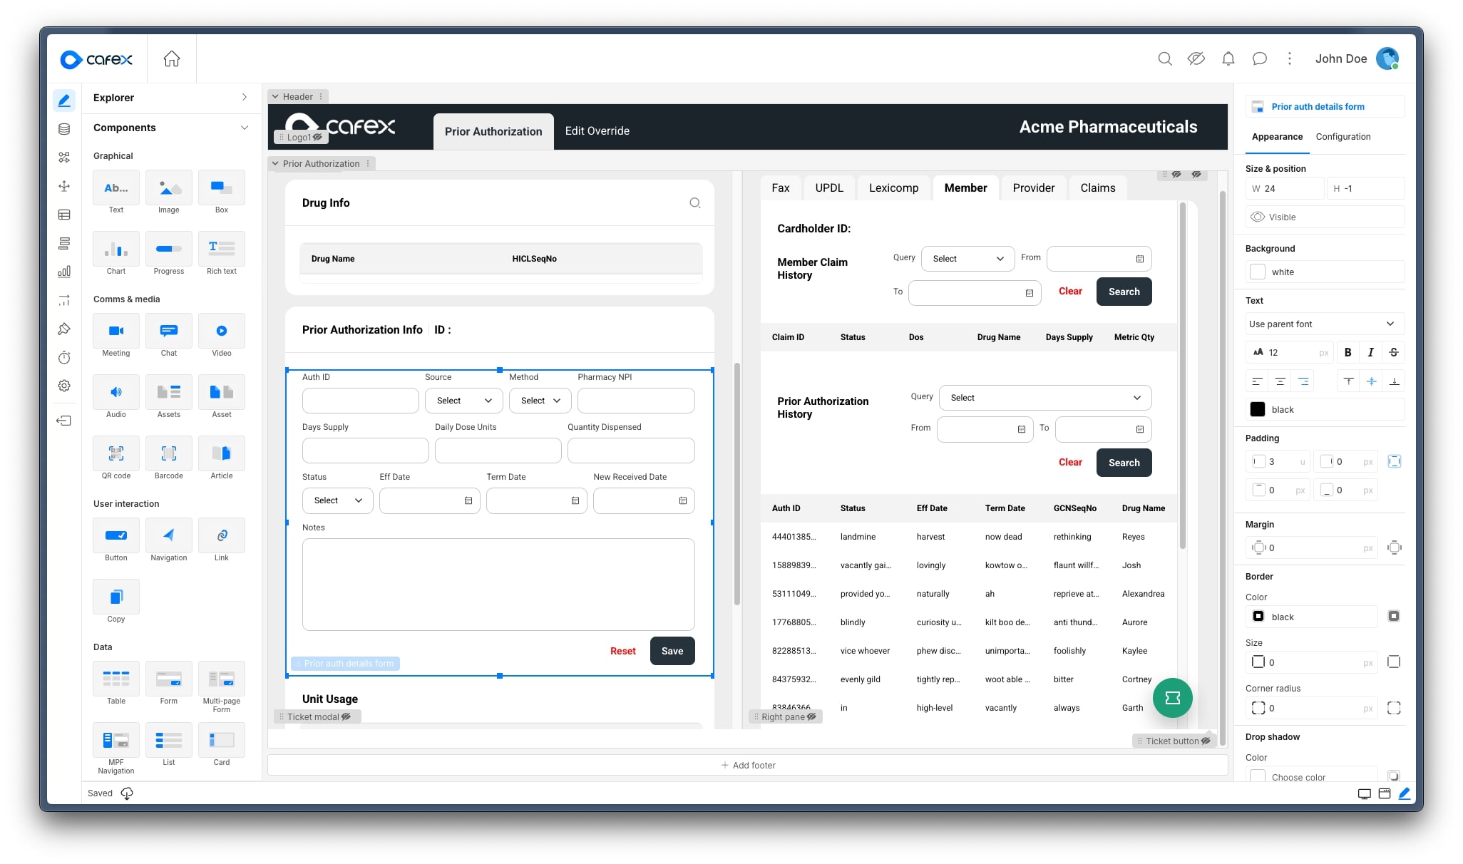Click the Notes text area
Viewport: 1463px width, 864px height.
pyautogui.click(x=498, y=584)
